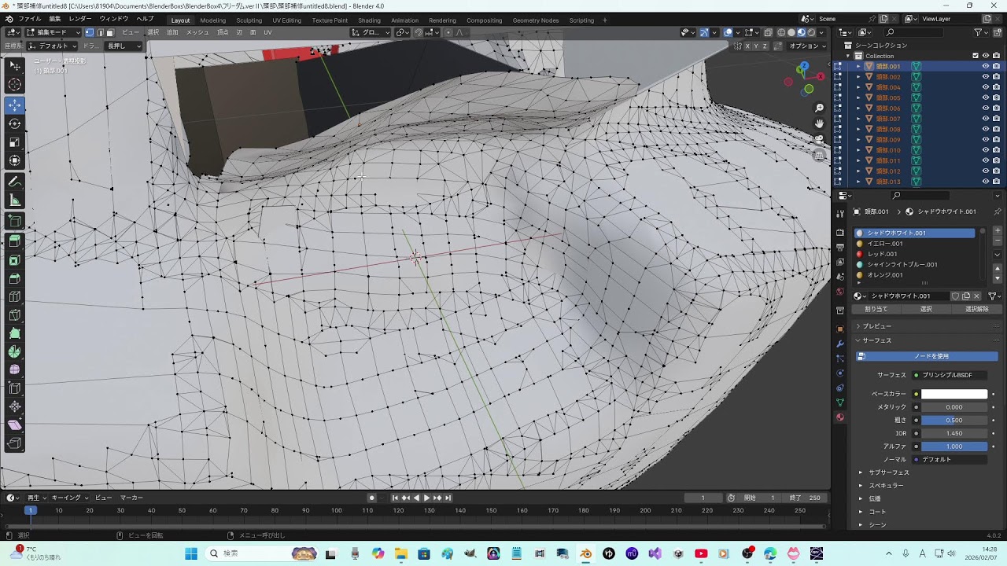Click the white ベースカラー color swatch
Screen dimensions: 1007x566
pyautogui.click(x=954, y=394)
